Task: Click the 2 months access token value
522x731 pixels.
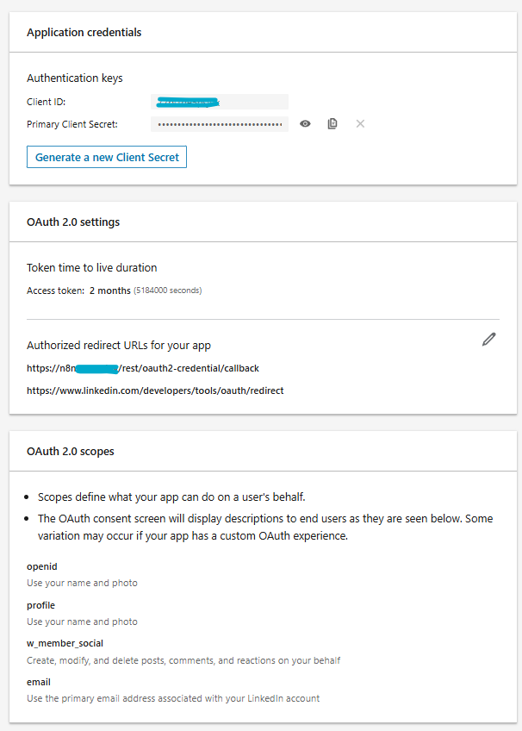Action: (x=110, y=291)
